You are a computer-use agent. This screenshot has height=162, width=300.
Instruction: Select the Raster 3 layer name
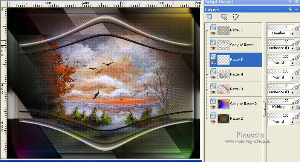pyautogui.click(x=236, y=89)
